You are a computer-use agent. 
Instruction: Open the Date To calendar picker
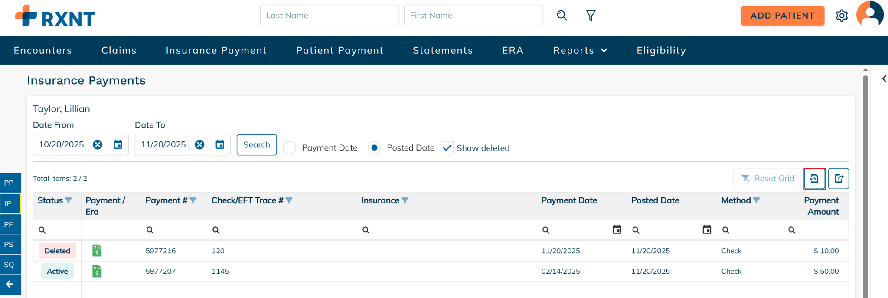tap(220, 145)
